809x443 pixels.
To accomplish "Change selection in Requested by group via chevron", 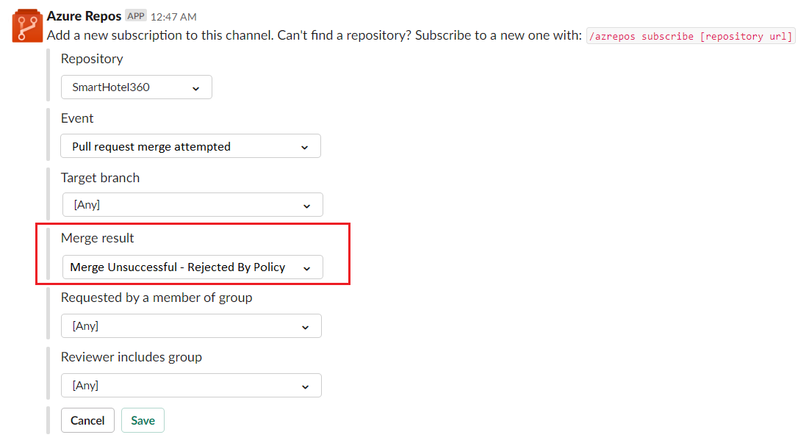I will 306,325.
